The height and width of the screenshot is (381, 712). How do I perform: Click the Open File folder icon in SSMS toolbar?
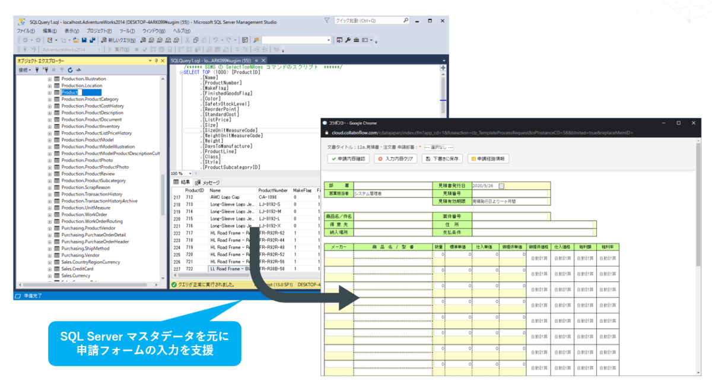[76, 40]
